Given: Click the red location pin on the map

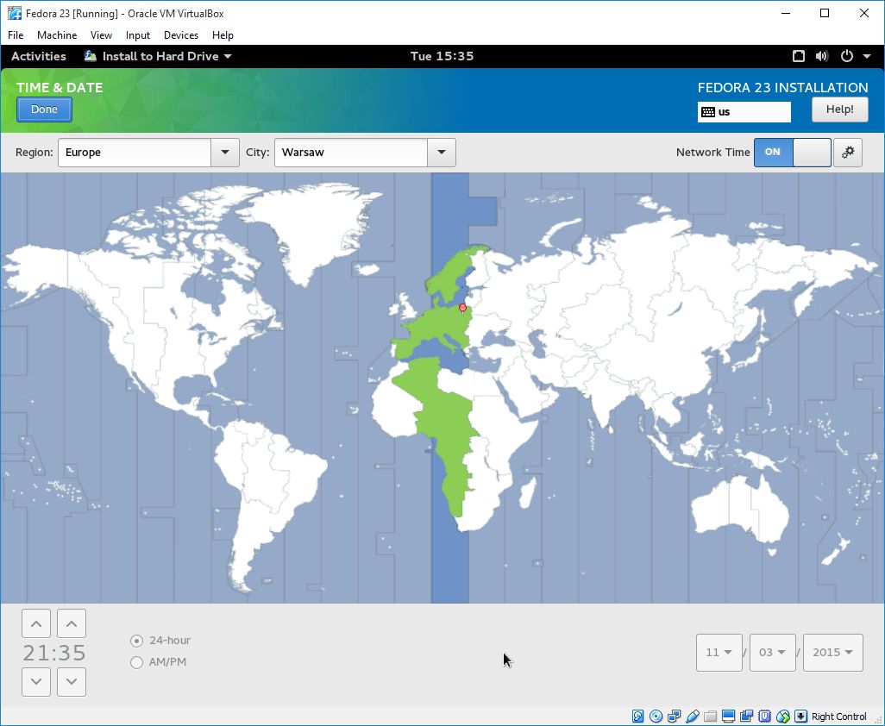Looking at the screenshot, I should (463, 308).
